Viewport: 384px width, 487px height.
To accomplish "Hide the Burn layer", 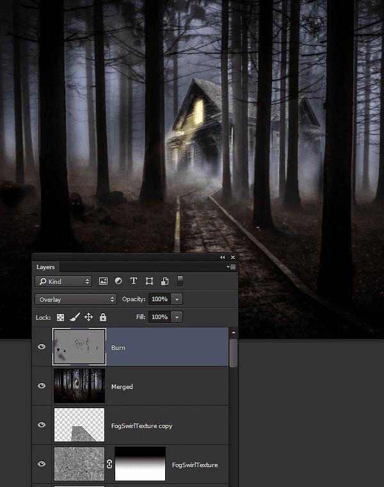I will (42, 347).
